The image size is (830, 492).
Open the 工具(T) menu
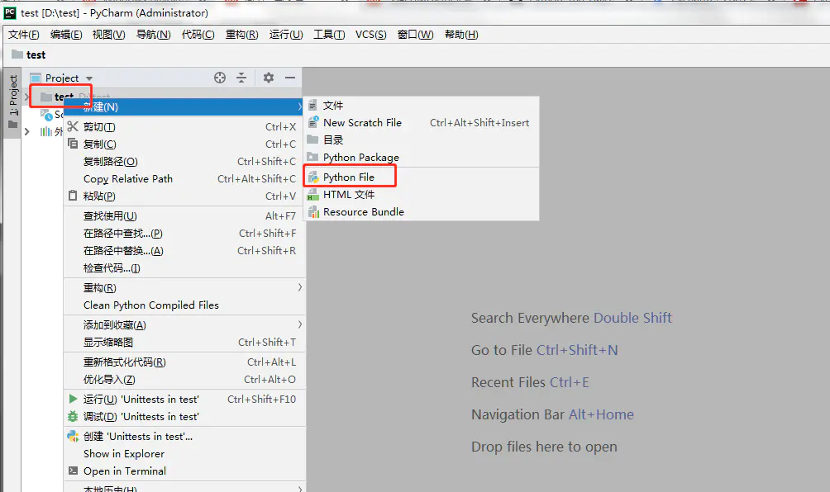click(329, 35)
